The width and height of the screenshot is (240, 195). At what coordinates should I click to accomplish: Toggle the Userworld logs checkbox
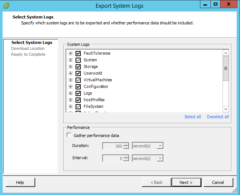pos(78,73)
